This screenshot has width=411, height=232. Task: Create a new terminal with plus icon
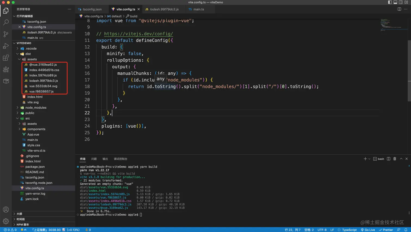click(365, 159)
